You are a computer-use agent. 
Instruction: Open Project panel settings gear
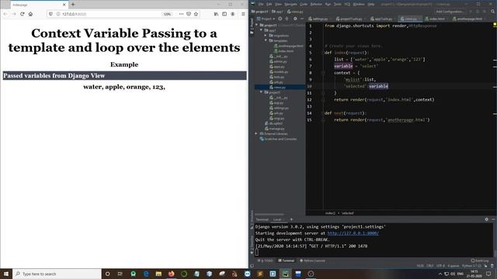[x=295, y=19]
